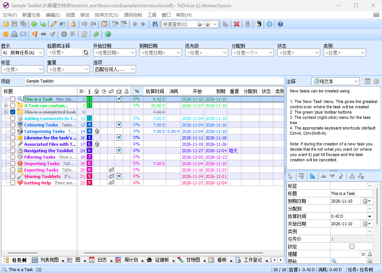
Task: Click the chain link icon
Action: [44, 34]
